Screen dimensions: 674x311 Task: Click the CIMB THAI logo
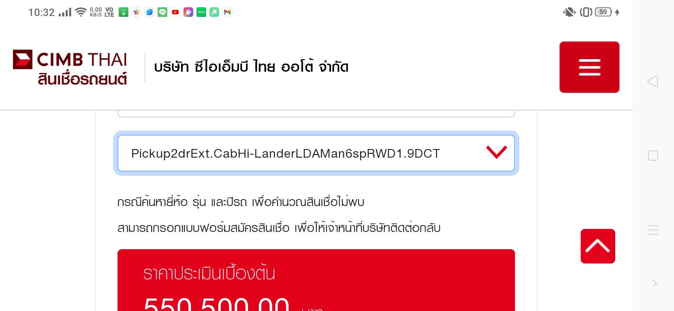(70, 67)
